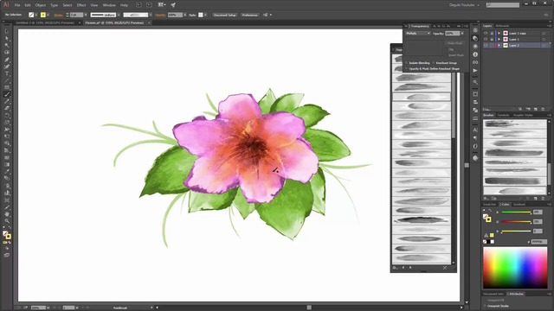Swap fill and stroke in Color panel
This screenshot has height=311, width=554.
(491, 211)
